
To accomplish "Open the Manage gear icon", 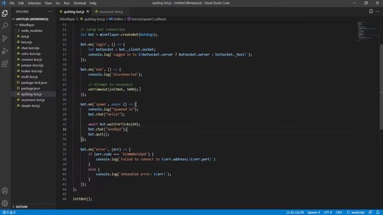I will (5, 203).
